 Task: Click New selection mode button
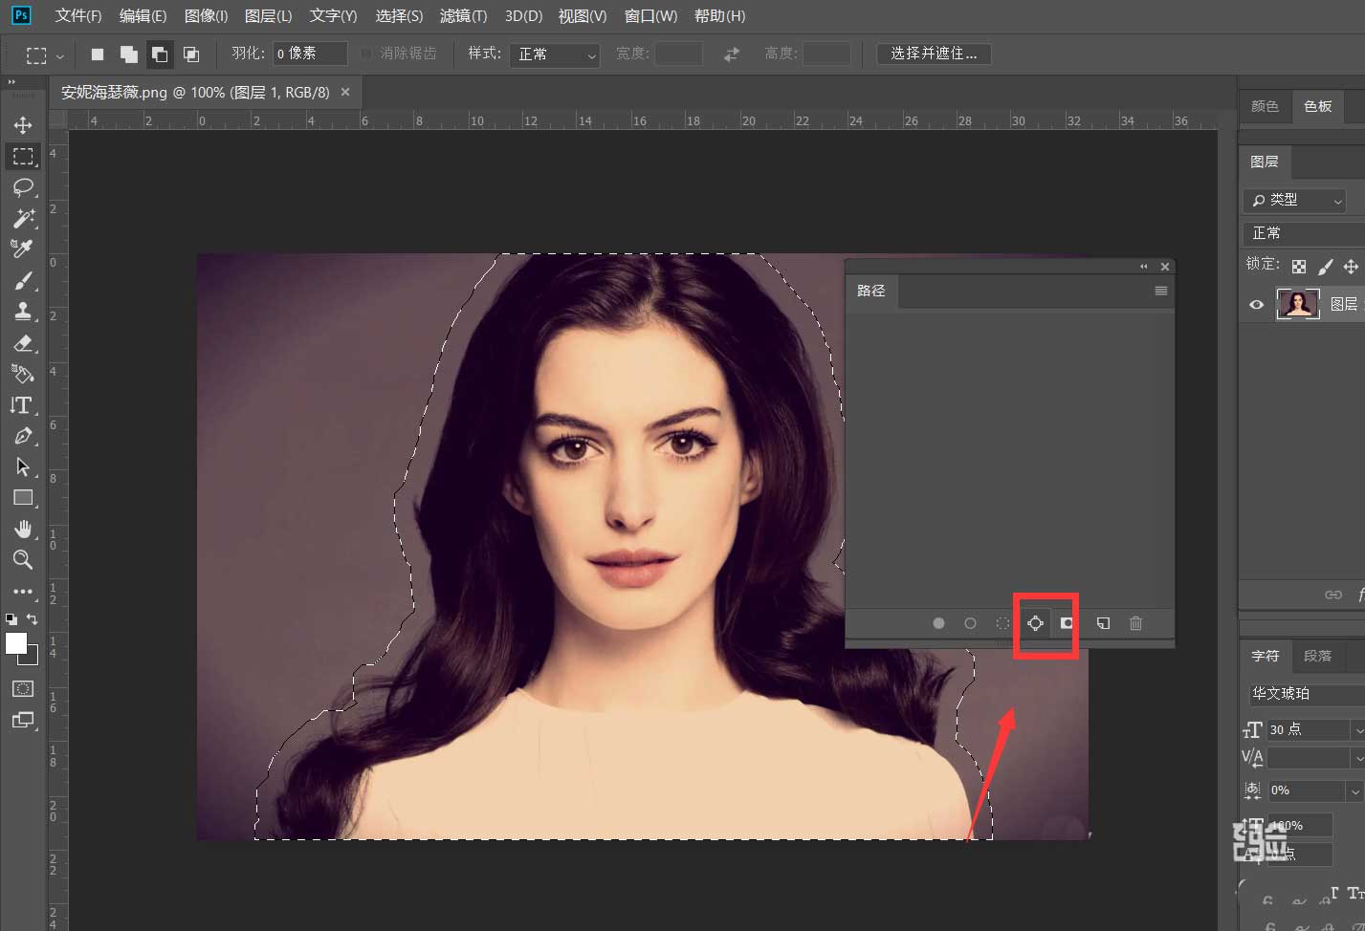coord(97,54)
